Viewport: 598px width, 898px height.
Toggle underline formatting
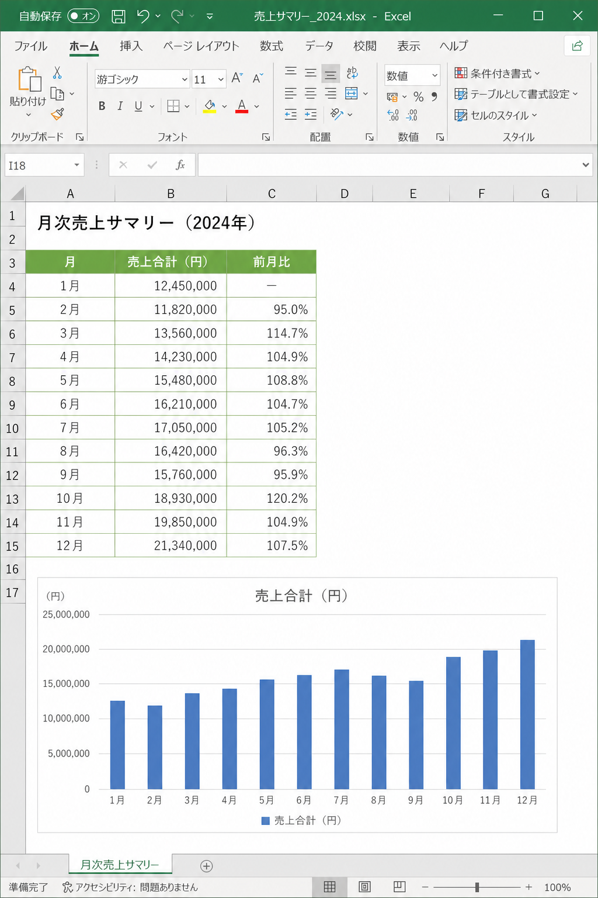(x=138, y=106)
